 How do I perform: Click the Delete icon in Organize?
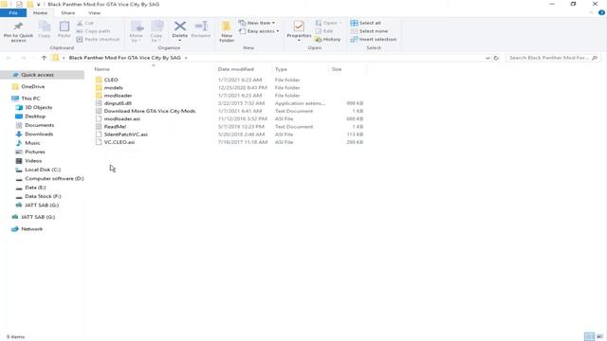tap(179, 27)
